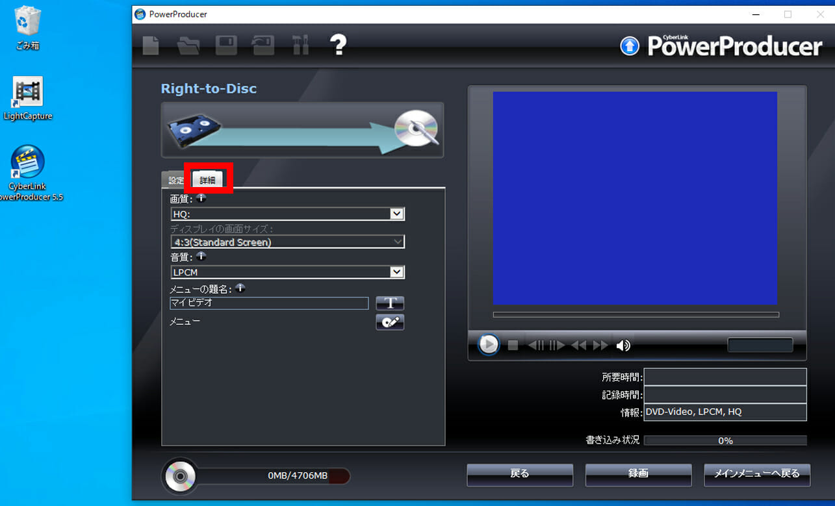The image size is (835, 506).
Task: Select CyberLink PowerProducer 5.5 desktop shortcut
Action: point(27,173)
